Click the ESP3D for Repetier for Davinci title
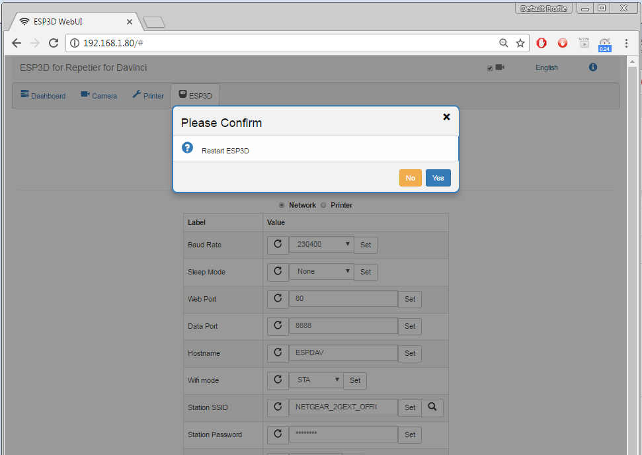 click(83, 67)
